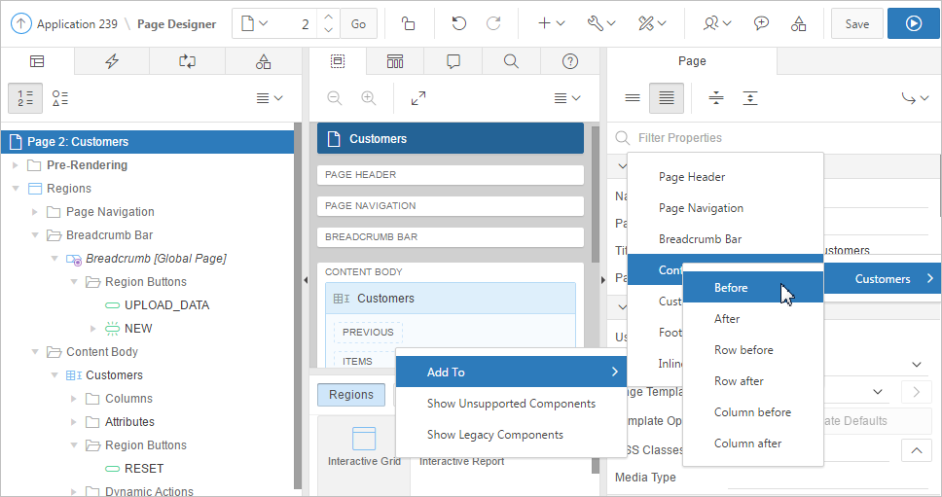Select Before in the position submenu

click(731, 288)
